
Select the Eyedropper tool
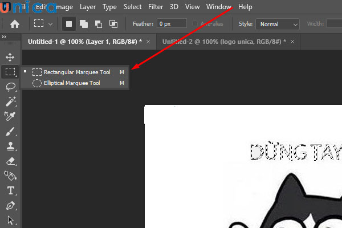click(10, 116)
